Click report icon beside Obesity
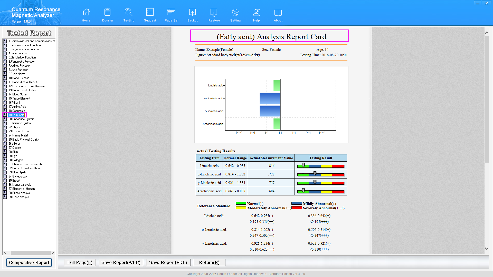 [x=5, y=148]
